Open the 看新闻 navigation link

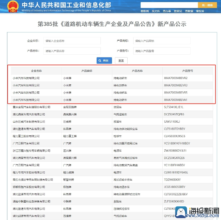click(145, 11)
